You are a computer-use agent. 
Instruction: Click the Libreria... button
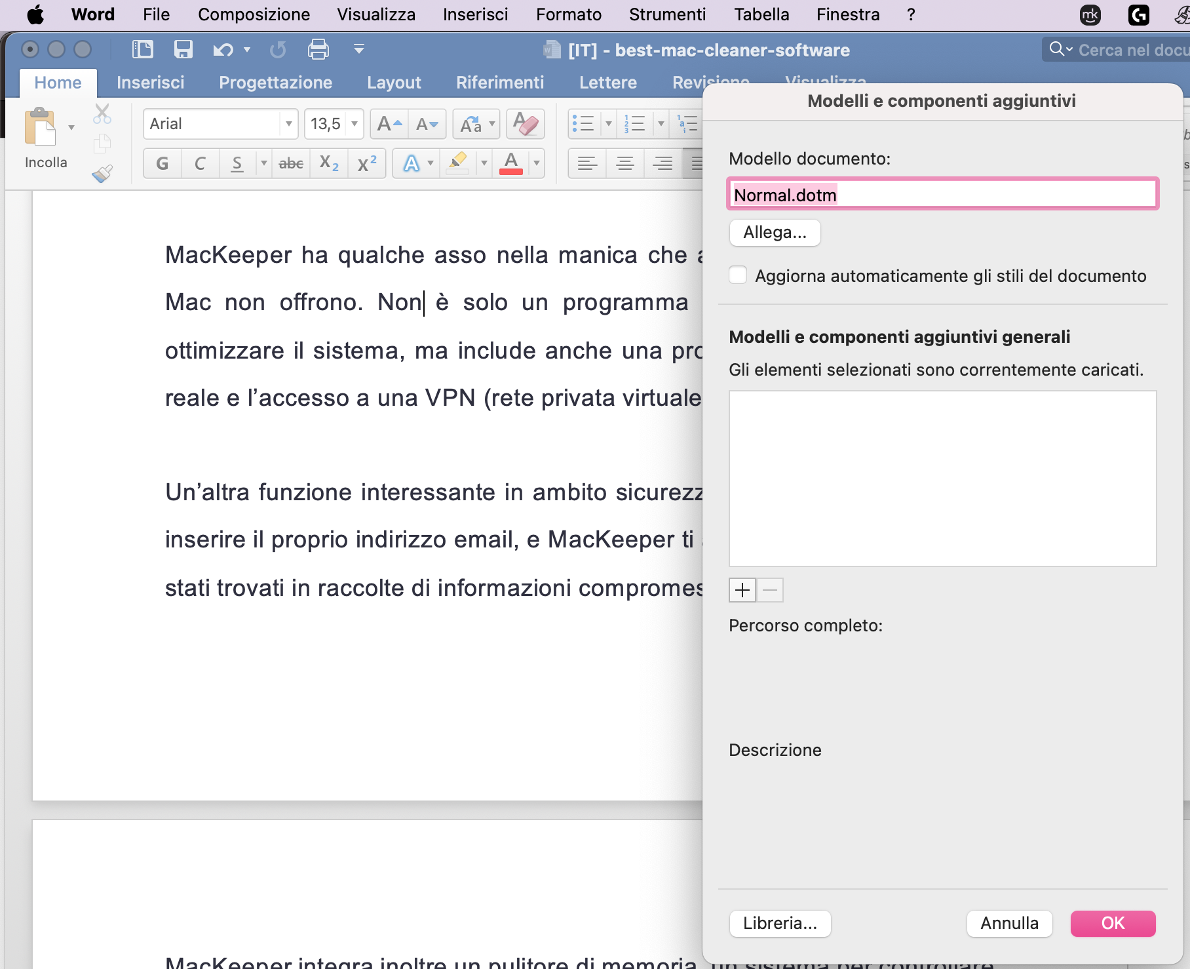click(x=780, y=923)
